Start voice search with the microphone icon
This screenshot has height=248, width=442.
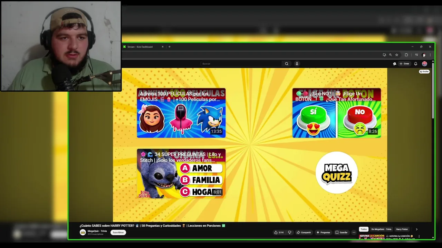pos(297,64)
